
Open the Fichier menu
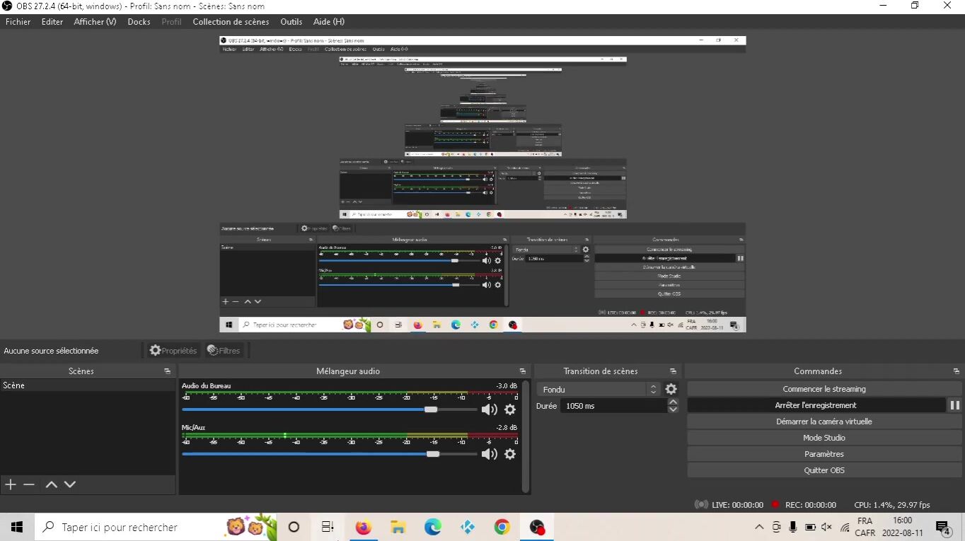pyautogui.click(x=18, y=22)
